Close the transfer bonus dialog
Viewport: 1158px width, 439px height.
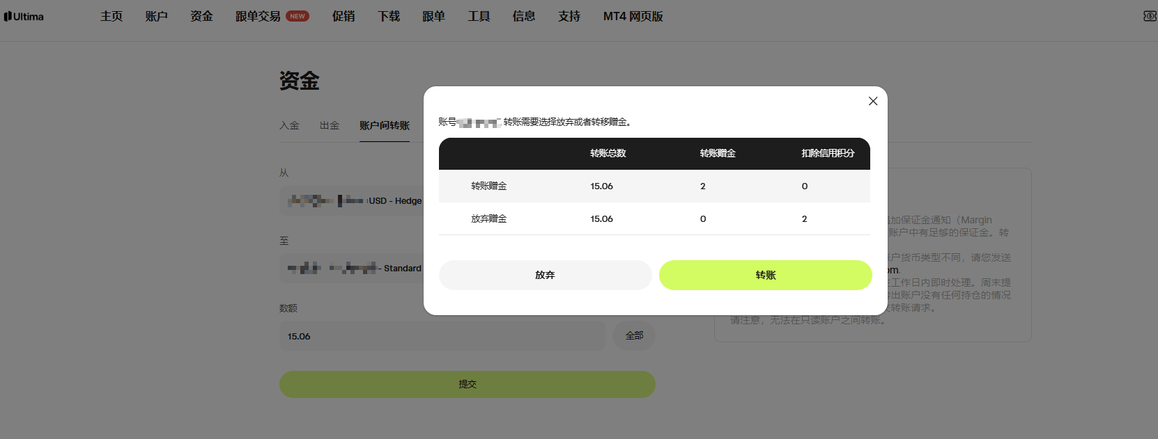click(x=872, y=101)
